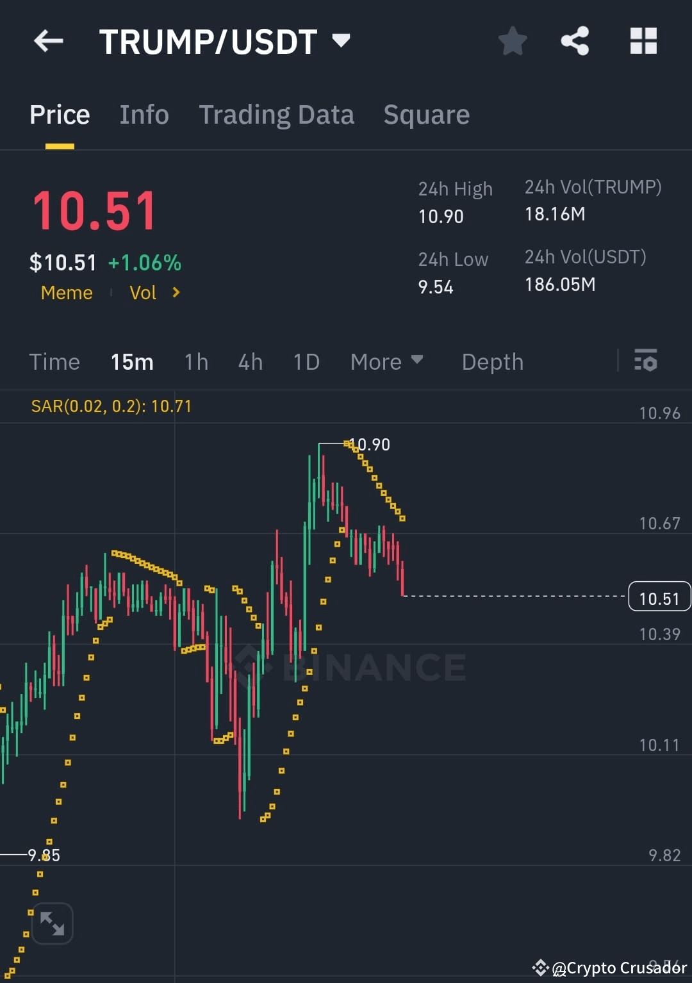Click the 10.51 current price marker

pos(659,597)
